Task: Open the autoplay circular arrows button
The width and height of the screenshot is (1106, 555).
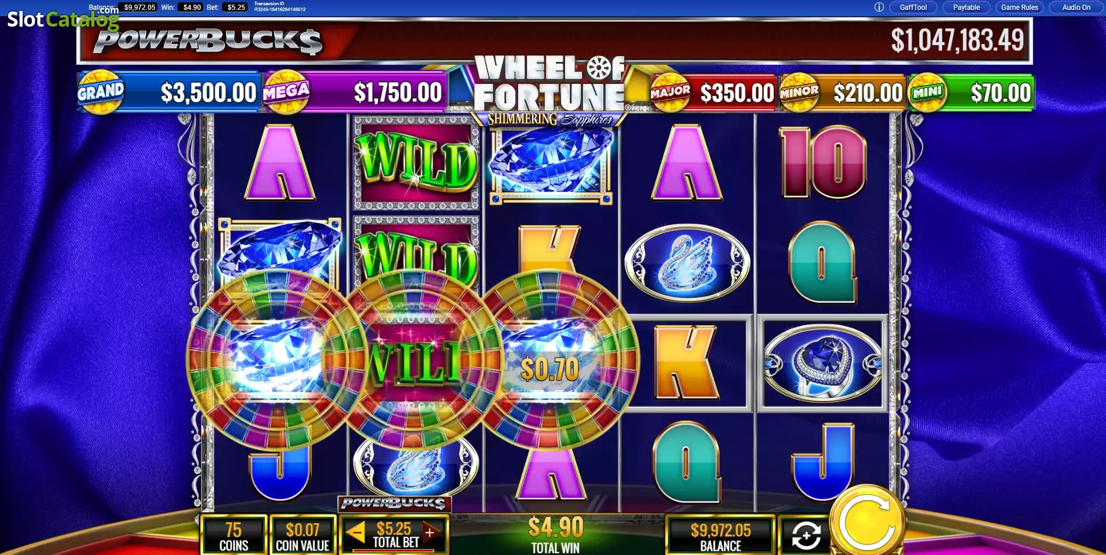Action: (x=806, y=535)
